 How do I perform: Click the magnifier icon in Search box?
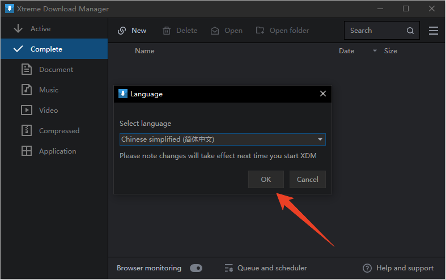pyautogui.click(x=410, y=31)
